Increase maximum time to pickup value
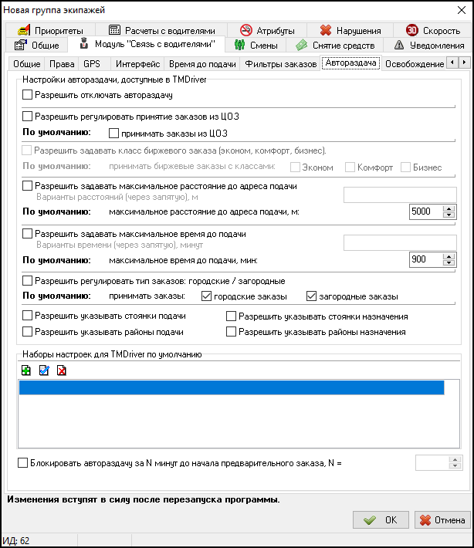474x548 pixels. click(449, 256)
